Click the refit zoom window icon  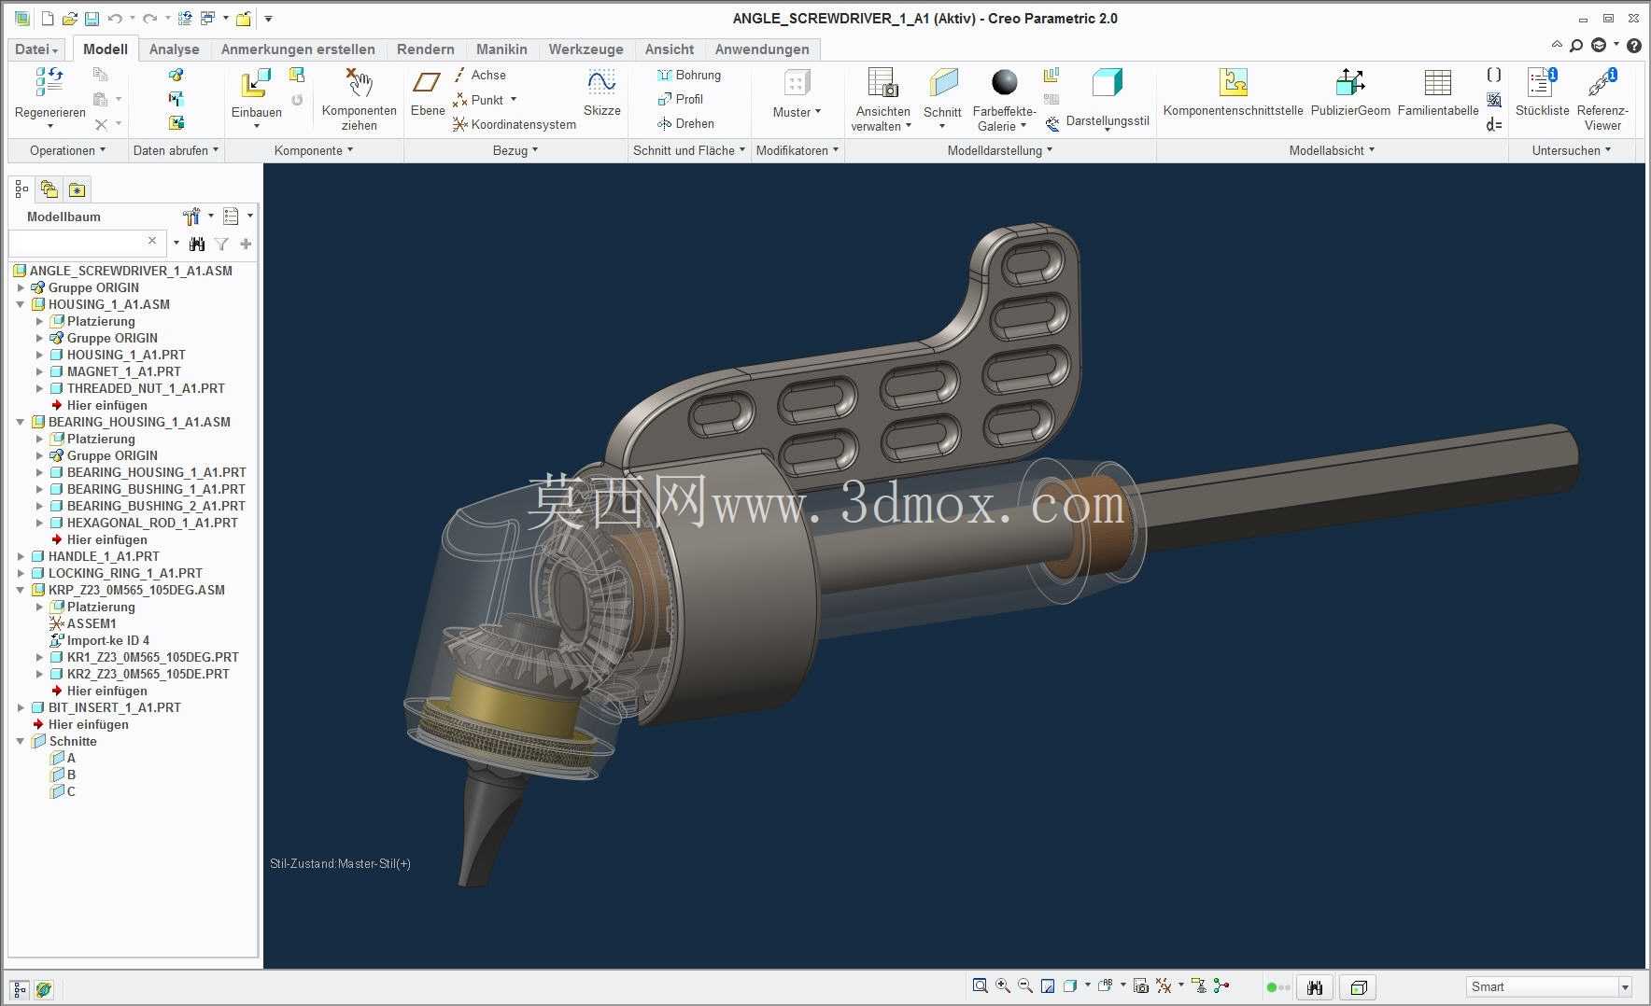(980, 985)
